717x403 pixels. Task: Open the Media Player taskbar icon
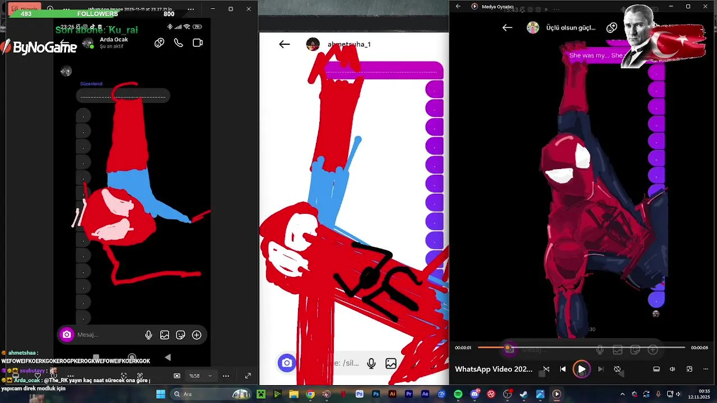(557, 394)
